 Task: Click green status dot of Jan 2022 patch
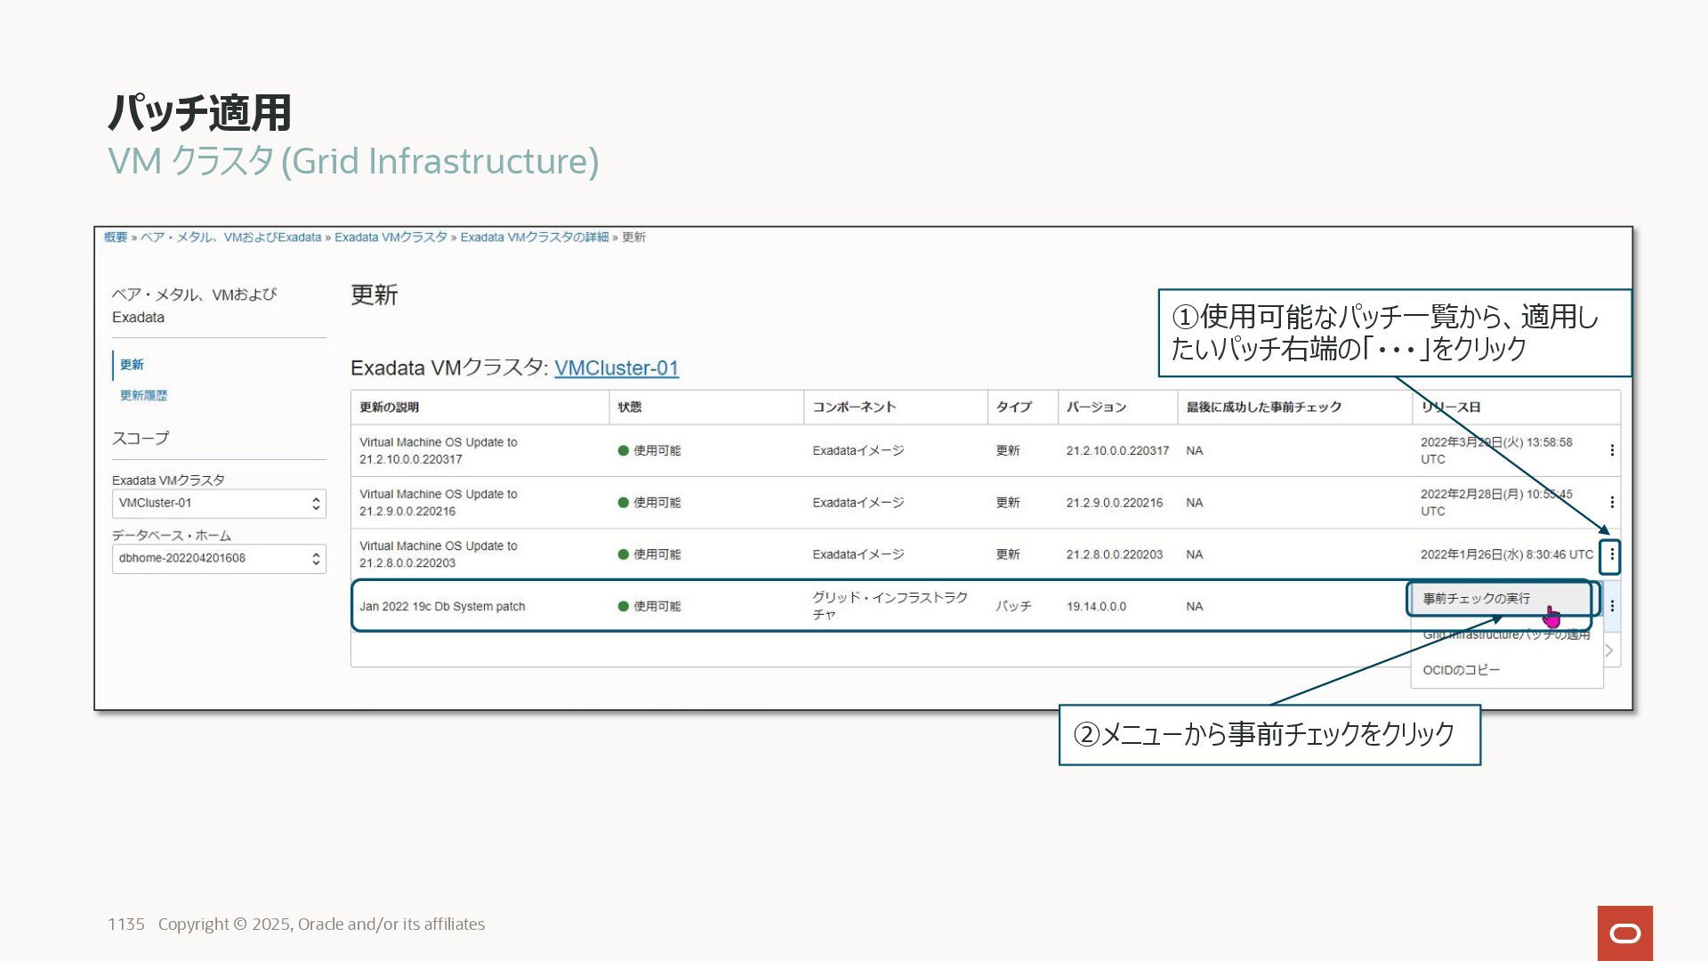coord(623,606)
